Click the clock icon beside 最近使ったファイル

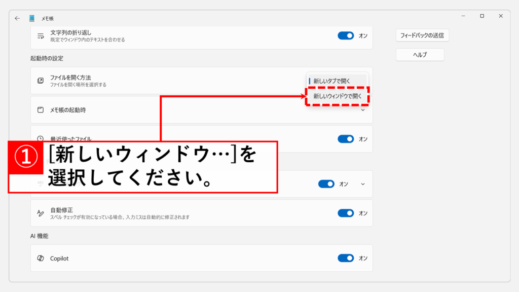click(41, 138)
